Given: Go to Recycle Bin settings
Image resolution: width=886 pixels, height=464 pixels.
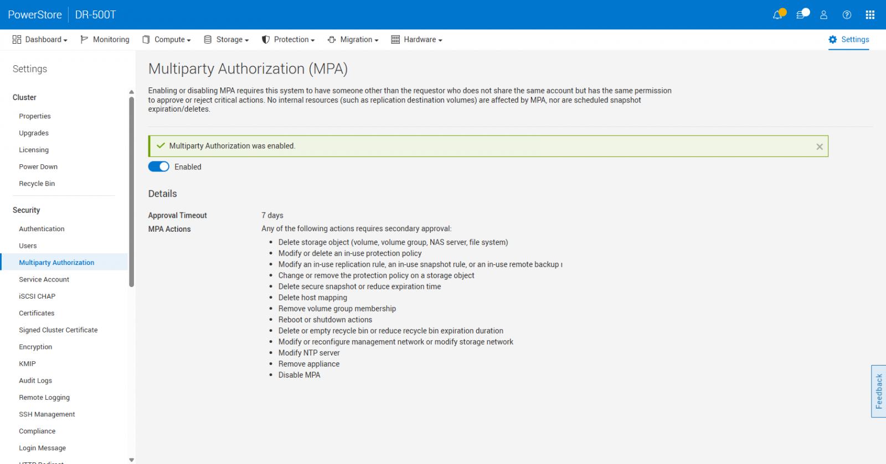Looking at the screenshot, I should tap(37, 184).
